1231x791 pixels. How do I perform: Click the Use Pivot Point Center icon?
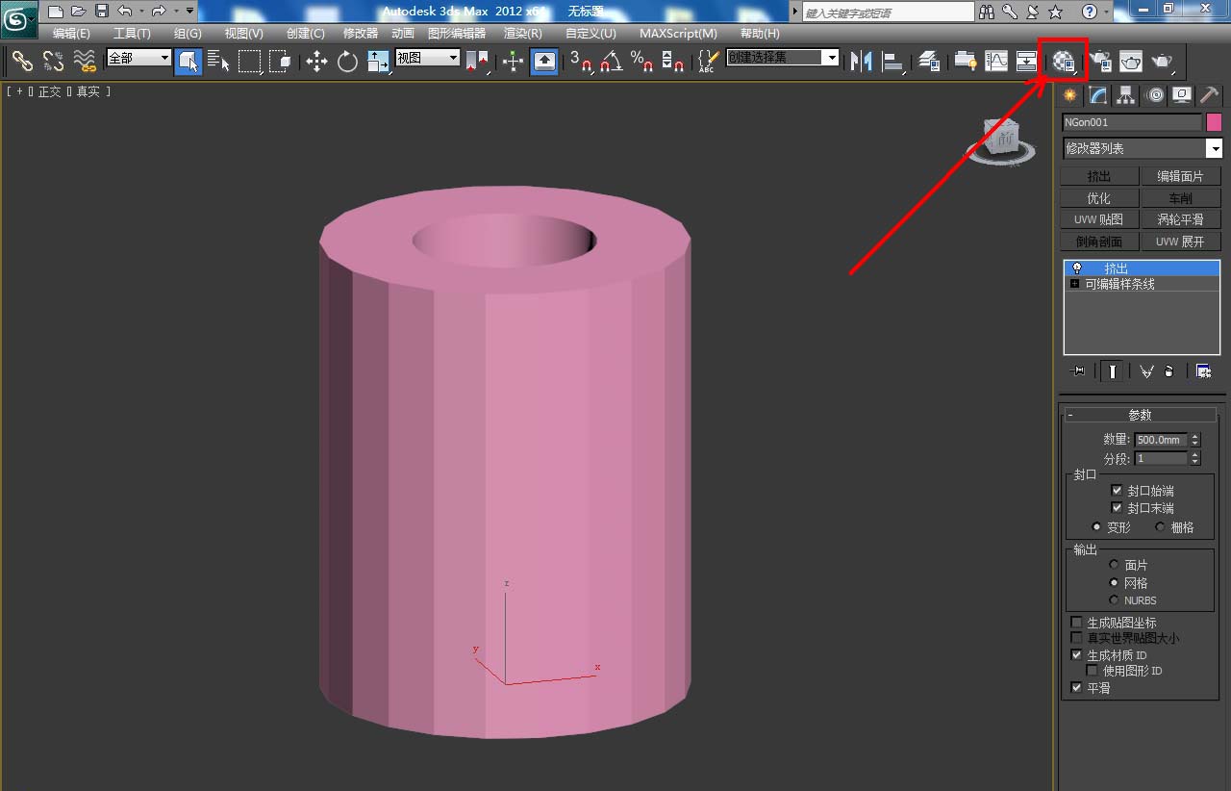[477, 61]
